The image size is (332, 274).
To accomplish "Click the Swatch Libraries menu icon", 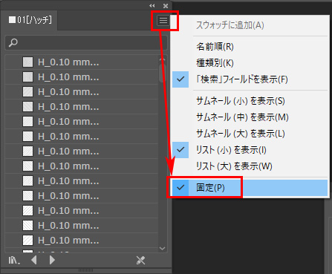I will coord(14,260).
